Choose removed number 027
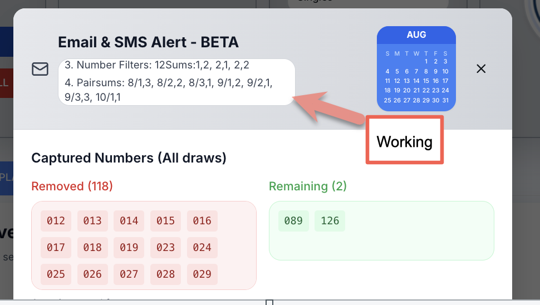This screenshot has width=540, height=305. pyautogui.click(x=129, y=274)
